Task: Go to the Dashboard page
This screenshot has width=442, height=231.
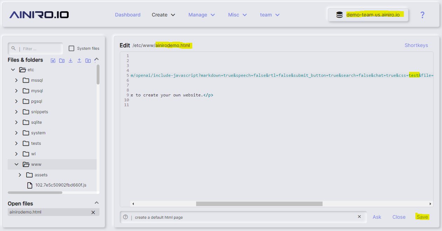Action: 127,15
